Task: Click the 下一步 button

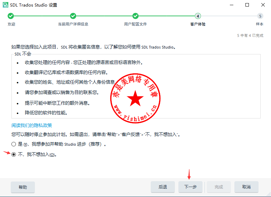Action: click(x=190, y=187)
